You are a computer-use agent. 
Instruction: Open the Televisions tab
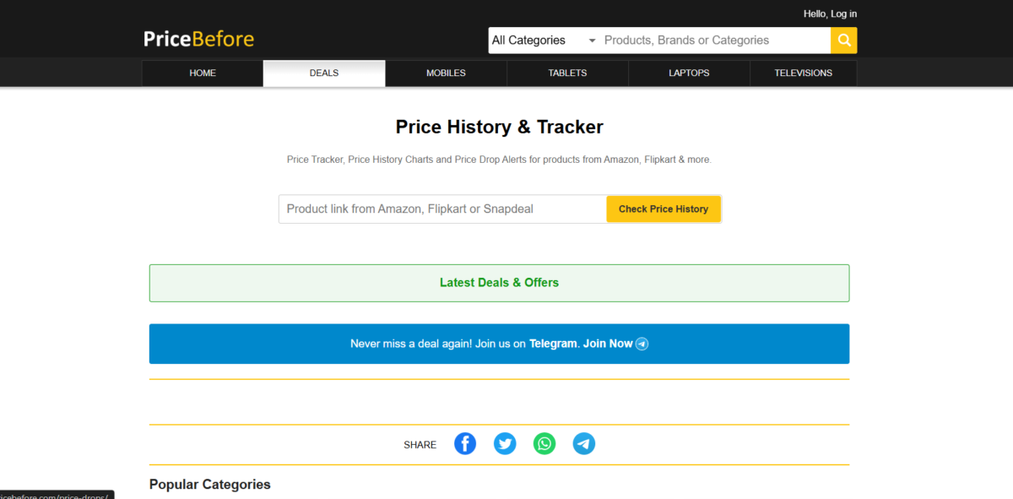(x=804, y=73)
